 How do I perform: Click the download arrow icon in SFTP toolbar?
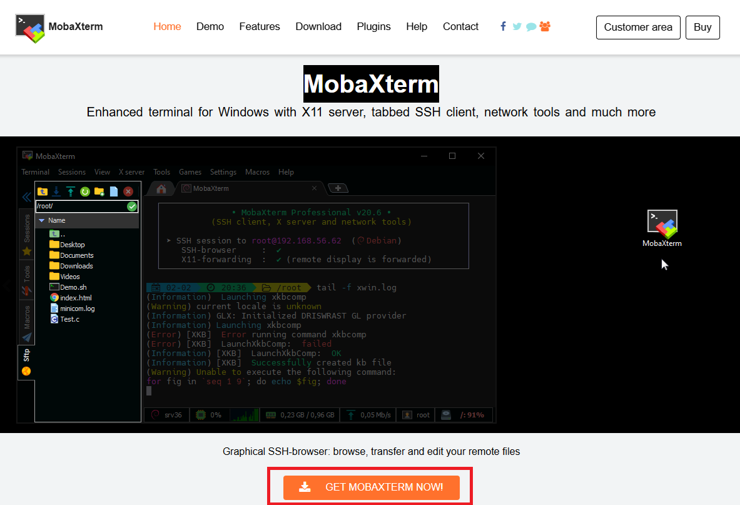point(56,191)
